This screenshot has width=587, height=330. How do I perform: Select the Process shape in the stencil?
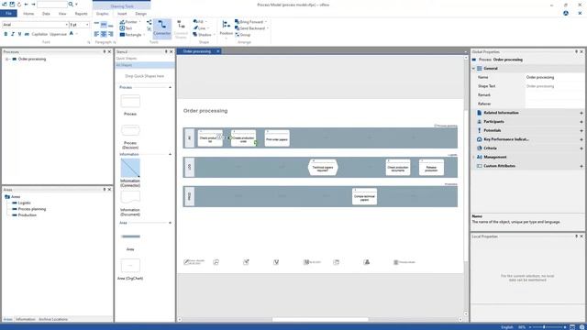pos(130,102)
